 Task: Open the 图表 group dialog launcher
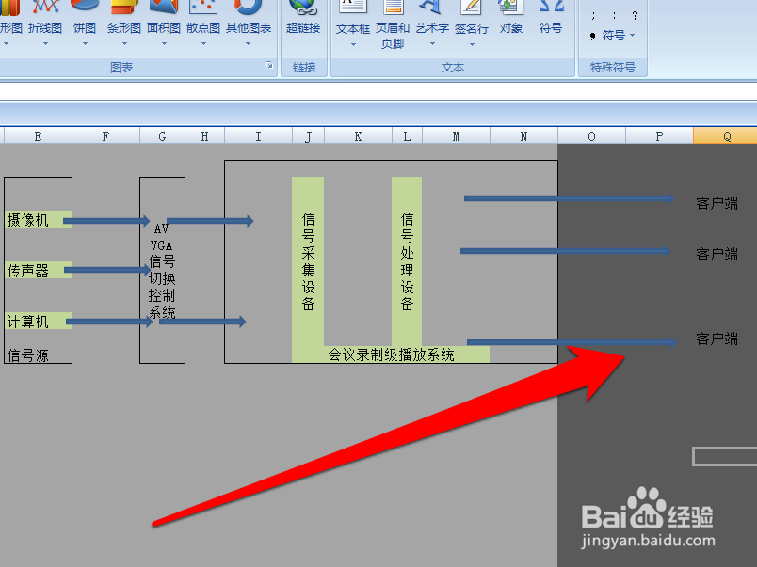[x=267, y=64]
